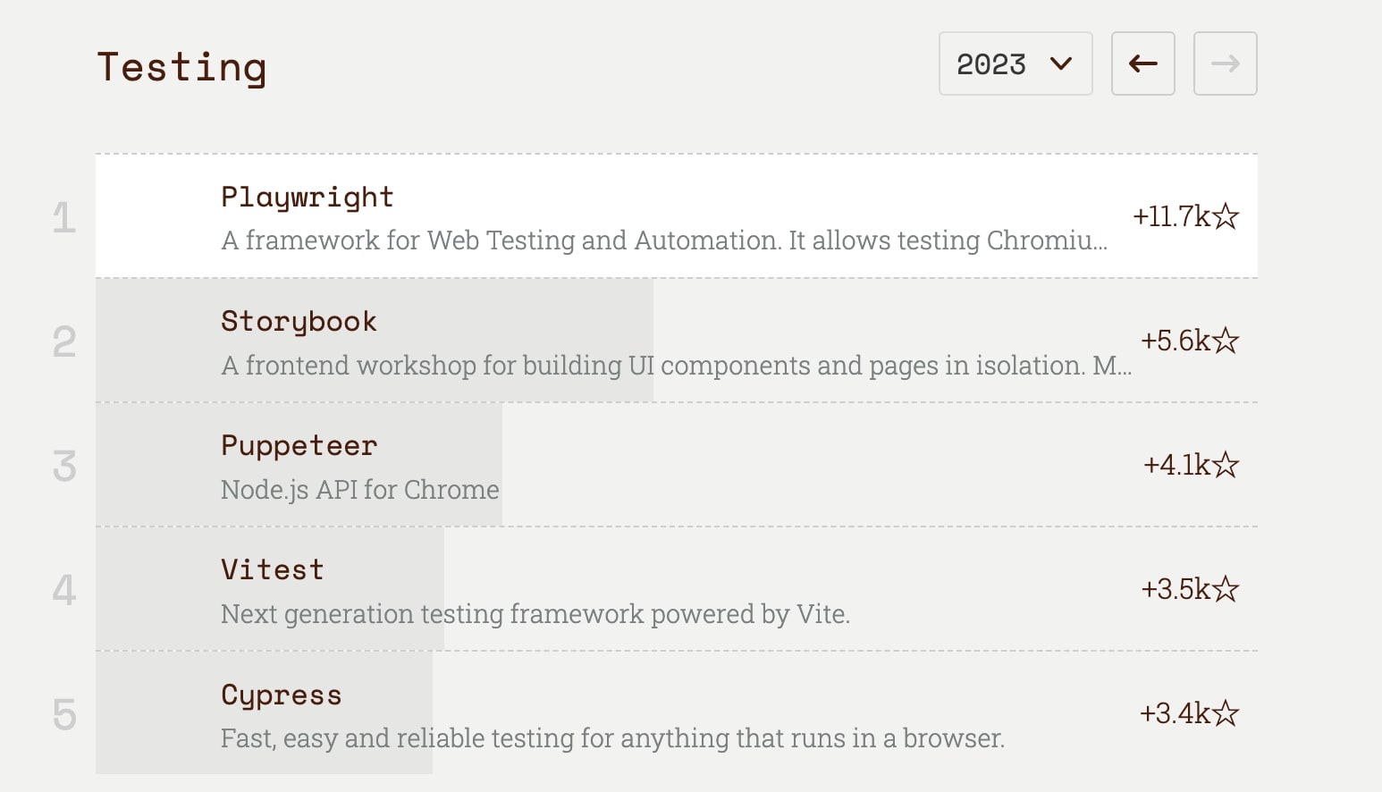Click the Storybook frontend workshop description

676,366
